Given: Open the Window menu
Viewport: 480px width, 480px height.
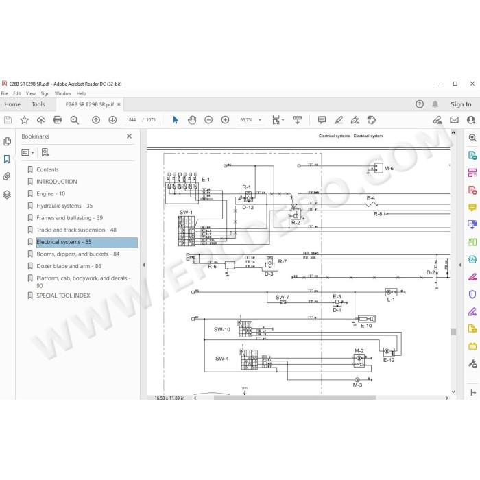Looking at the screenshot, I should pos(63,93).
